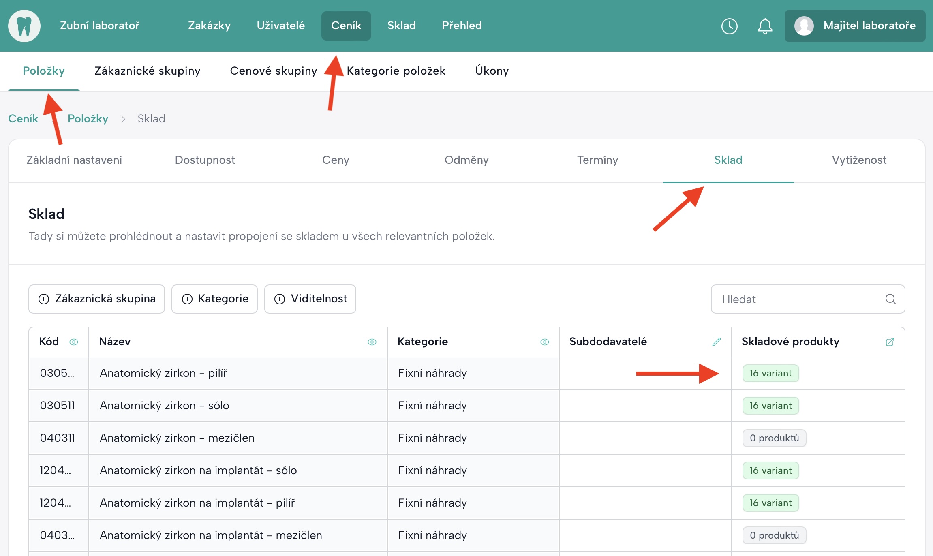The height and width of the screenshot is (556, 933).
Task: Click the user avatar icon
Action: 804,26
